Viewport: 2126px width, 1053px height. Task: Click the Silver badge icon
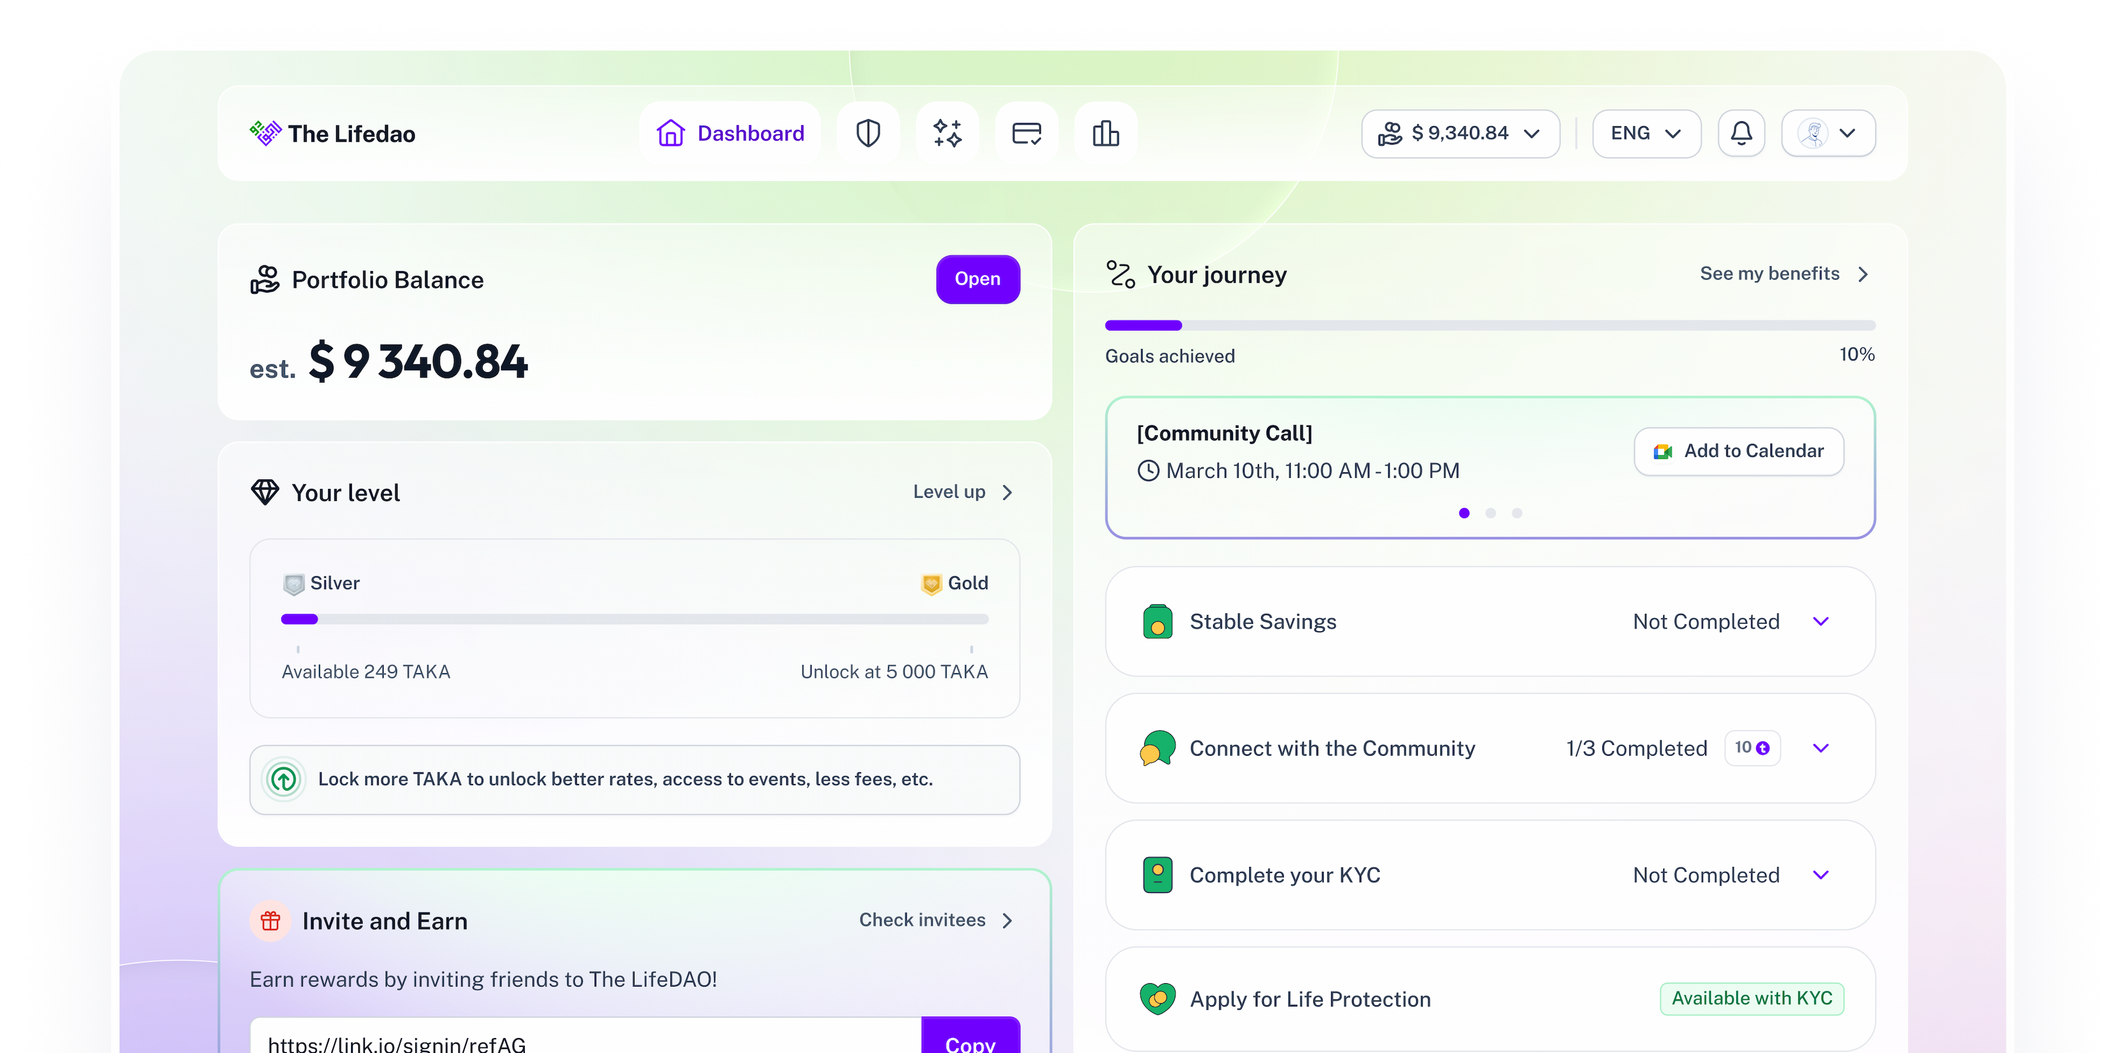click(x=293, y=584)
